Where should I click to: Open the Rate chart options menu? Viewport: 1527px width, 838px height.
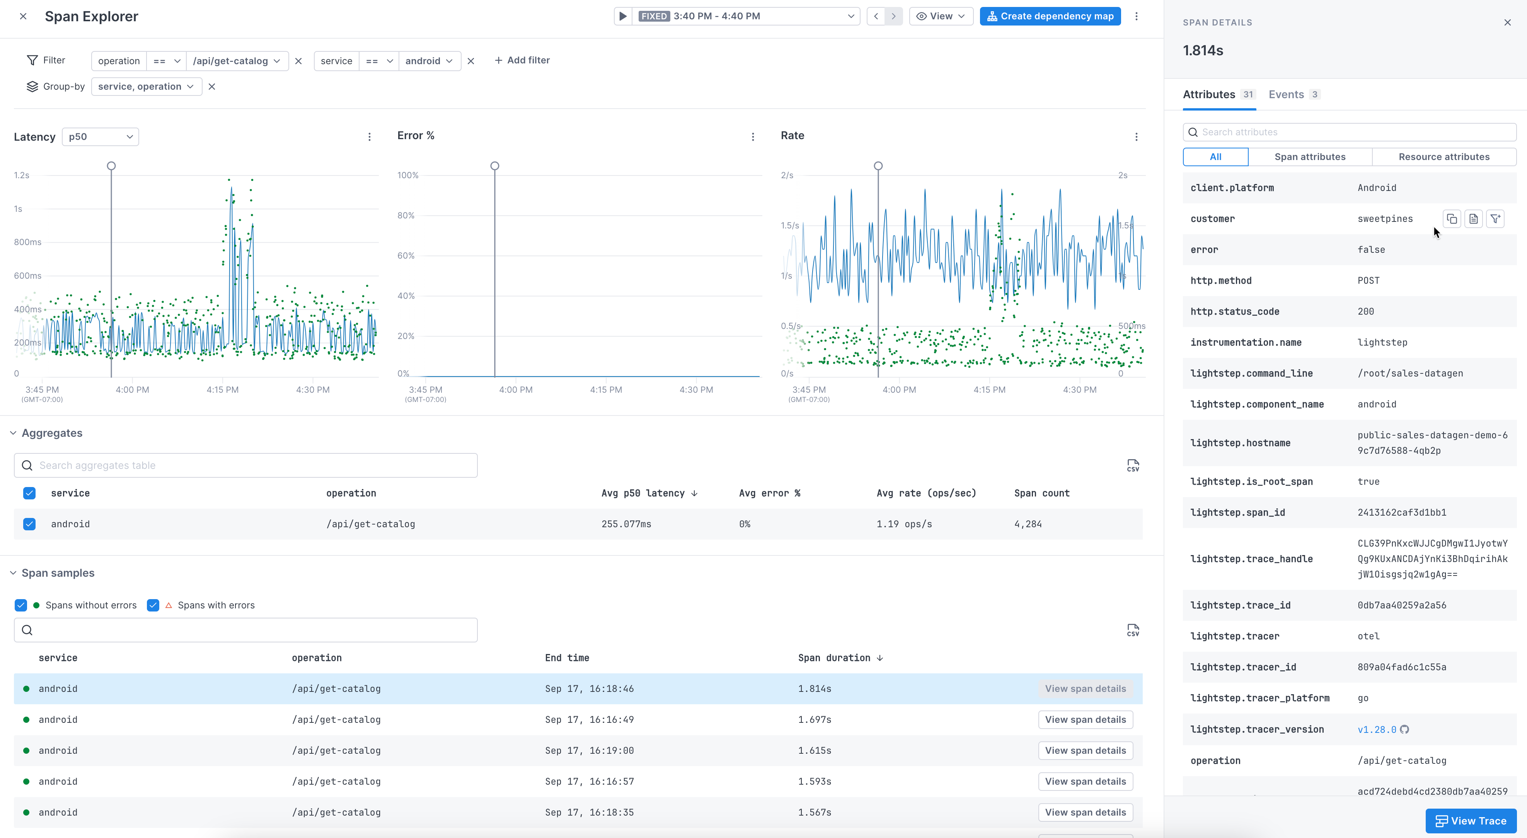[x=1136, y=136]
